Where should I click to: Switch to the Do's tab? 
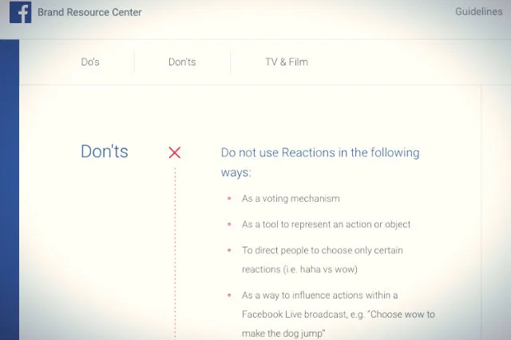[x=90, y=62]
